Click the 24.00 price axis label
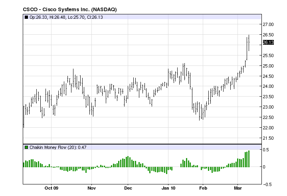 coord(268,86)
